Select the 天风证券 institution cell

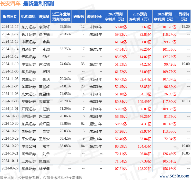click(29, 57)
